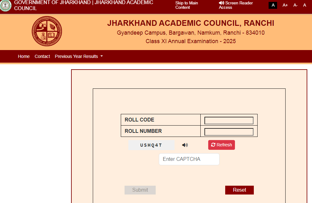The image size is (312, 203).
Task: Open the Previous Year Results dropdown
Action: [x=78, y=56]
